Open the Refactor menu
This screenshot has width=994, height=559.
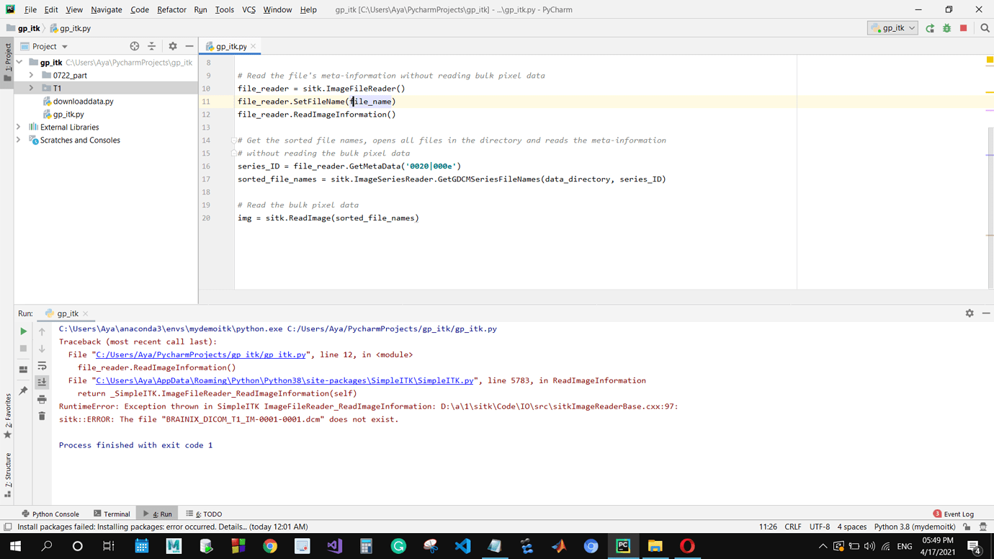(171, 9)
